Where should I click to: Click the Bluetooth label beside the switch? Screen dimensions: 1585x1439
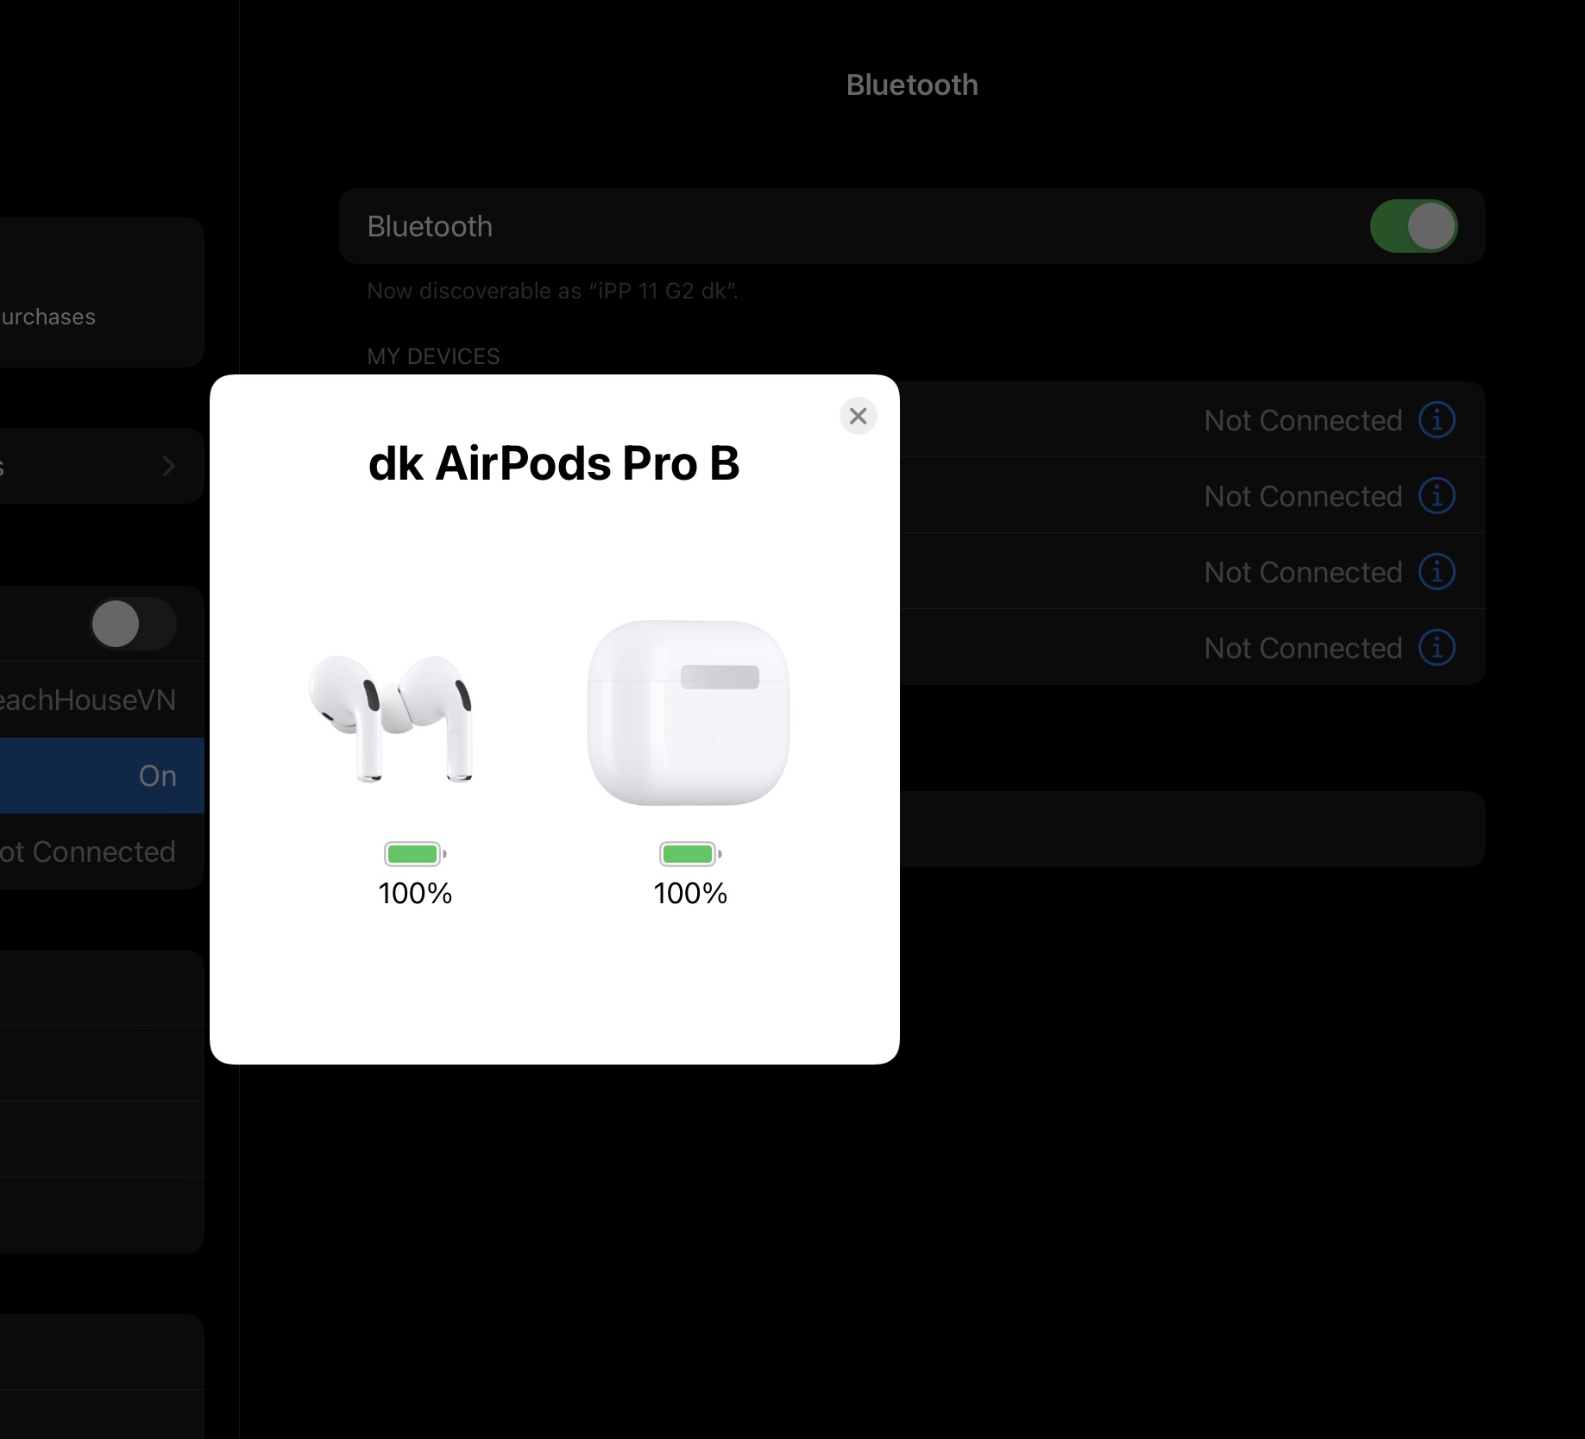tap(430, 226)
